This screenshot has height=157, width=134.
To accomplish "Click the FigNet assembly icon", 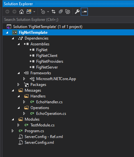I will 32,50.
